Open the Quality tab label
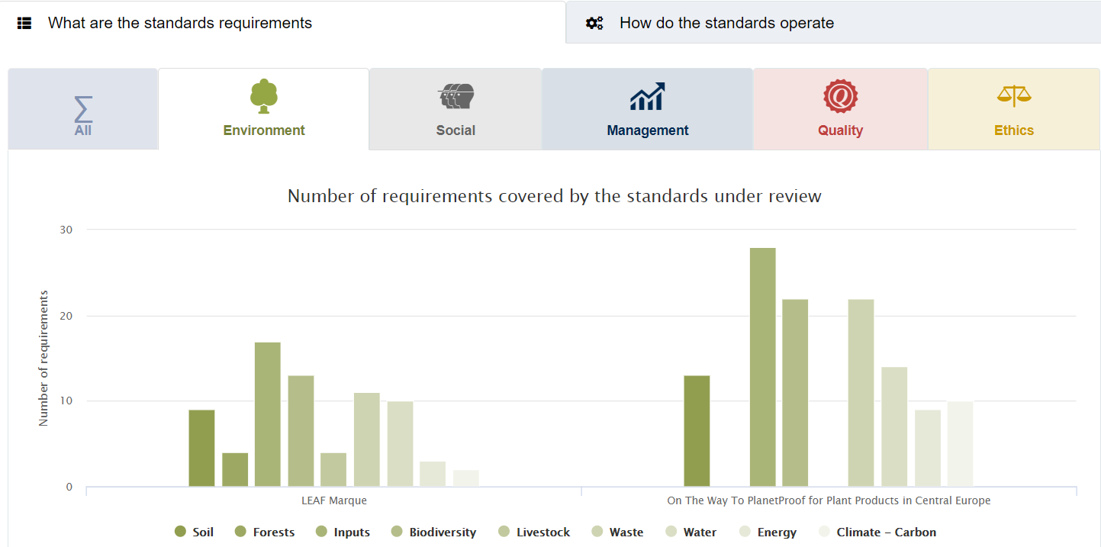Viewport: 1101px width, 547px height. point(841,130)
